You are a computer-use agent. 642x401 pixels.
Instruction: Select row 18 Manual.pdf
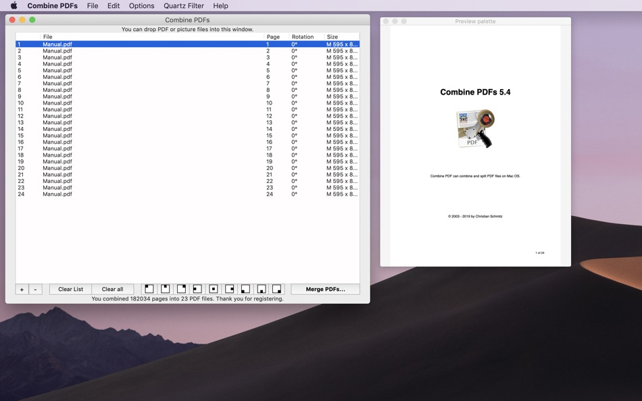[x=187, y=155]
